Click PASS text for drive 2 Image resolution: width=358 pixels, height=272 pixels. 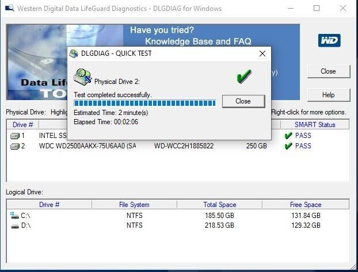tap(303, 146)
